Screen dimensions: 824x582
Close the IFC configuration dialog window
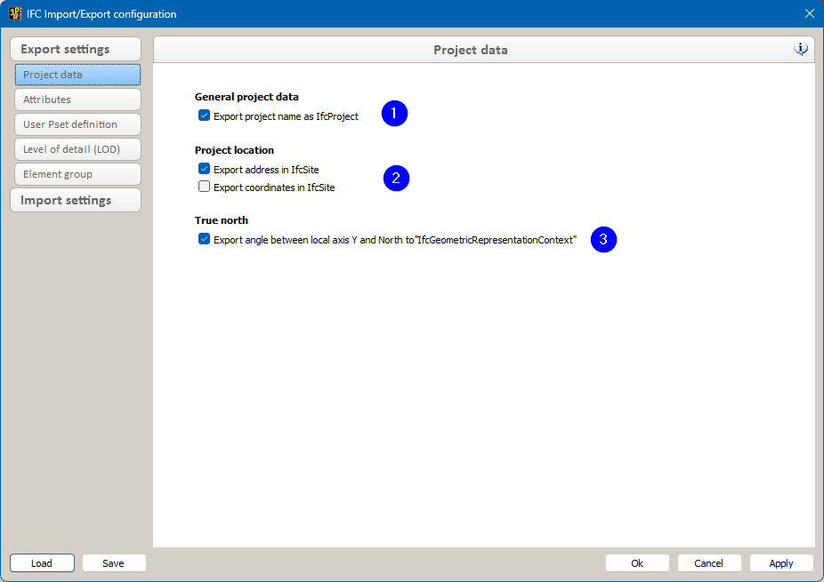point(809,13)
